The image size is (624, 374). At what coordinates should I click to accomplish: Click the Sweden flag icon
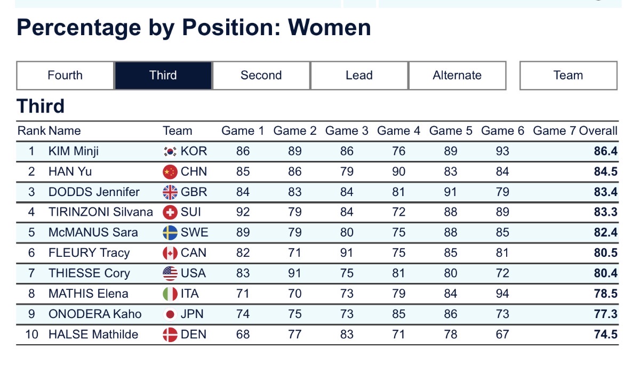click(x=170, y=232)
